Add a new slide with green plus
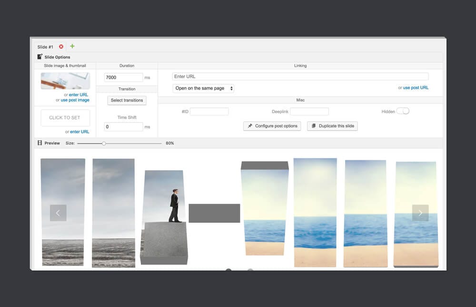The image size is (476, 307). tap(72, 46)
